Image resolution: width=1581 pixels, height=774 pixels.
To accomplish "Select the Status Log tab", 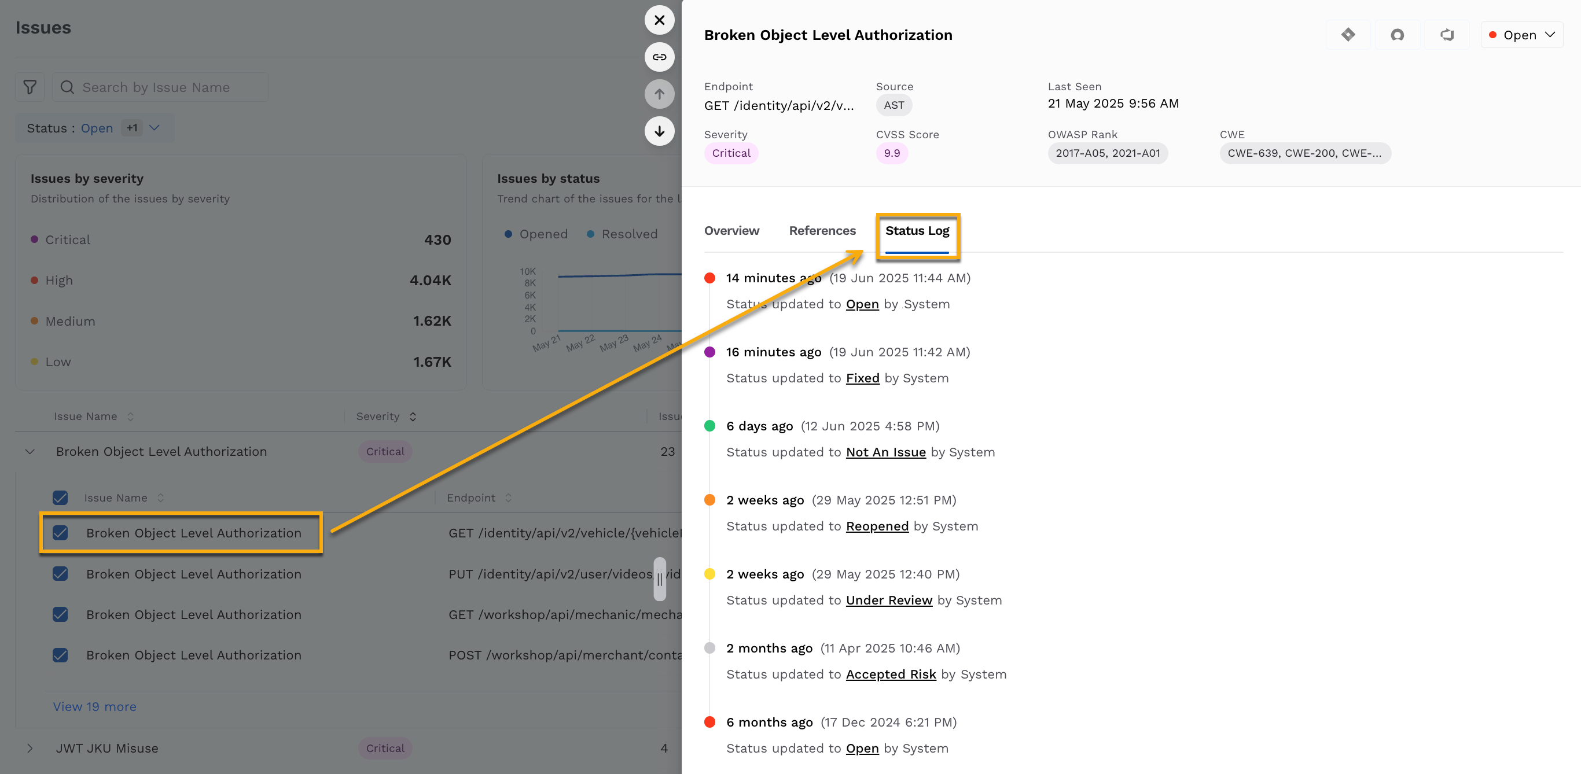I will [x=917, y=231].
